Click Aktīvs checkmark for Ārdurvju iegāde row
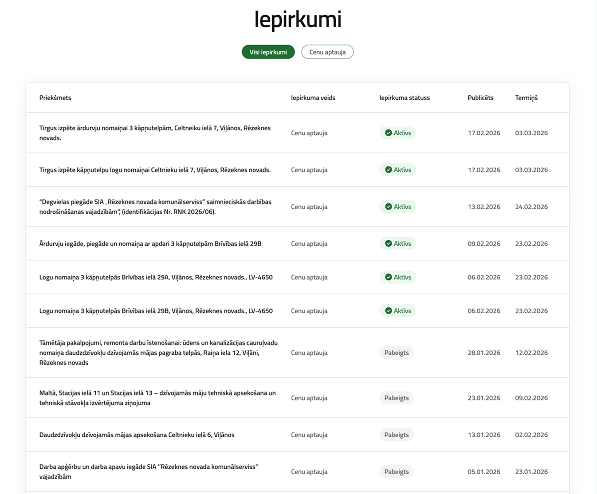Screen dimensions: 597x494 click(389, 243)
